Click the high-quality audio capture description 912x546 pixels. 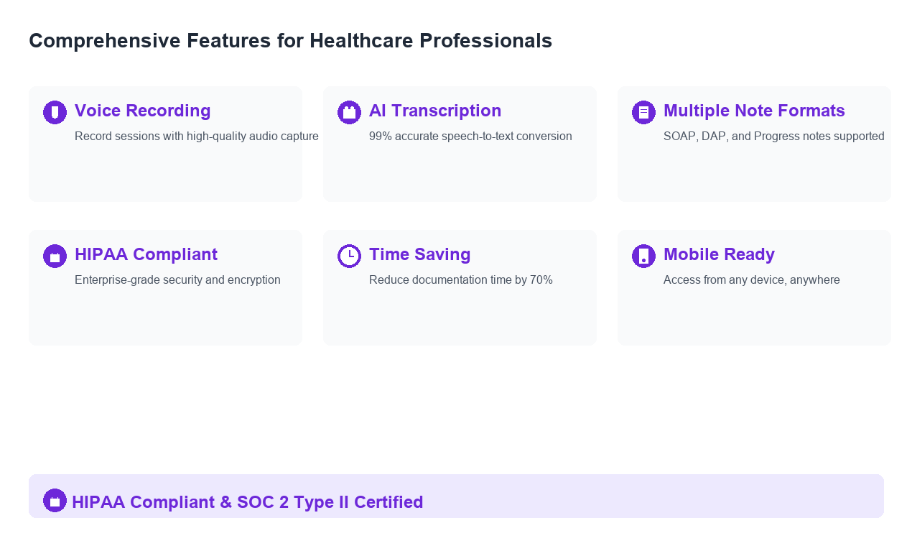click(196, 136)
